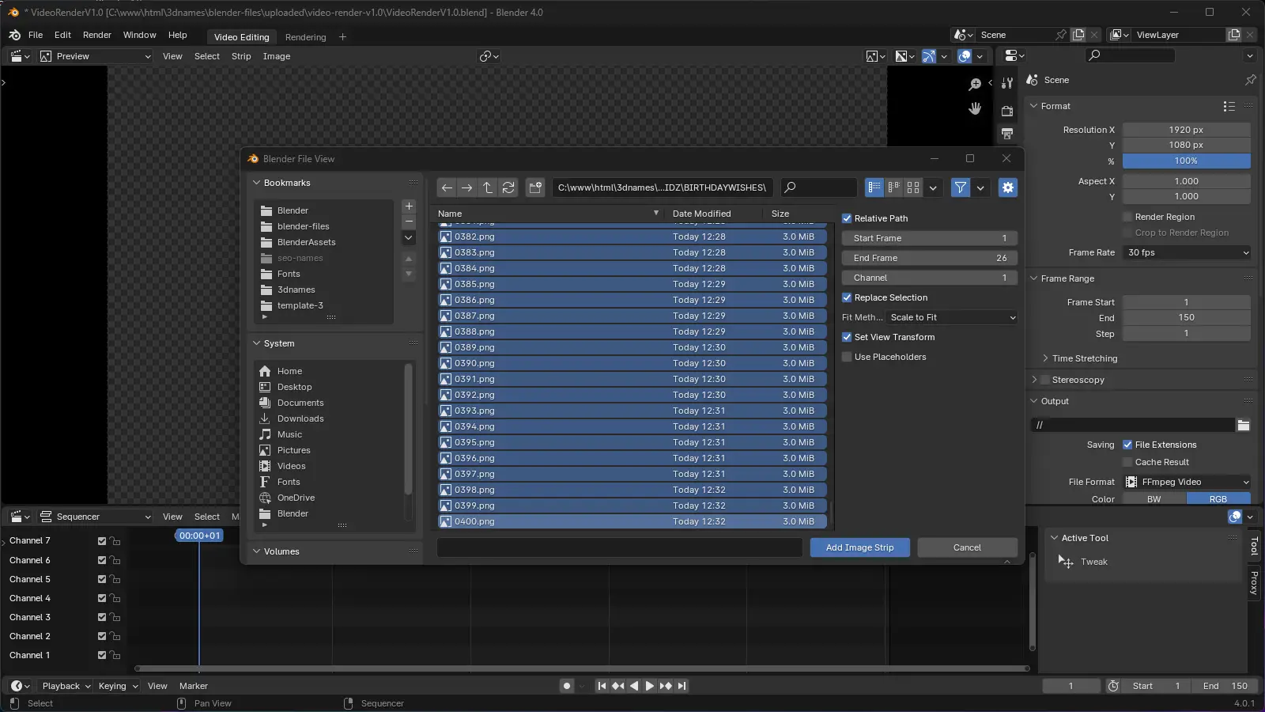Select RGB color mode button
Viewport: 1265px width, 712px height.
click(x=1218, y=499)
